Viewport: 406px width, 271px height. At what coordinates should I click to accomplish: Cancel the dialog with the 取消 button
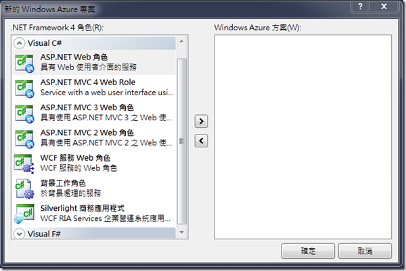[365, 251]
